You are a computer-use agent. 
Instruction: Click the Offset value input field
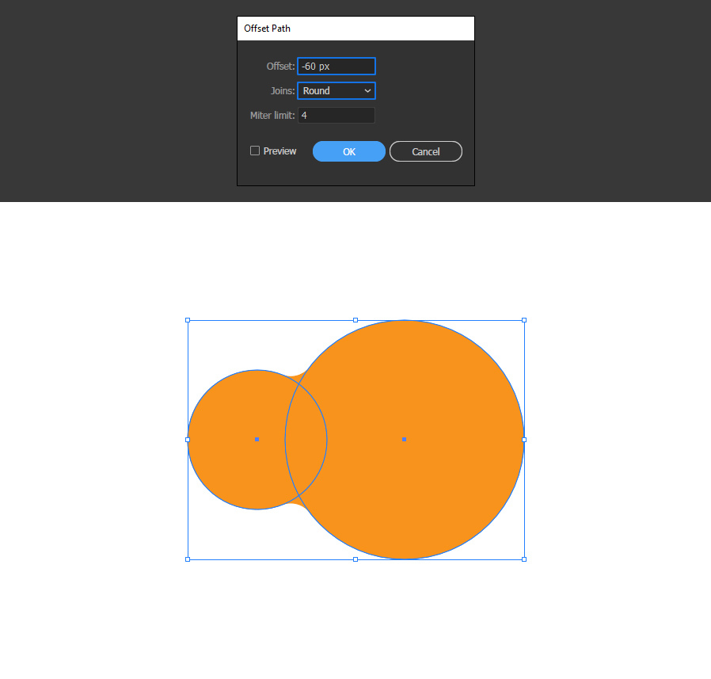tap(336, 67)
